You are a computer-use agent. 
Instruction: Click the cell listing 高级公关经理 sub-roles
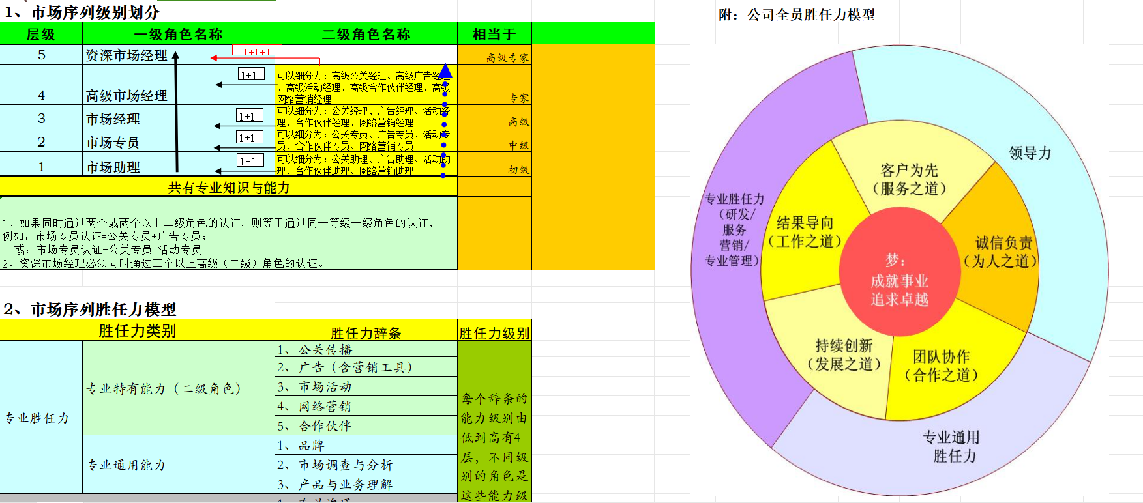[366, 85]
